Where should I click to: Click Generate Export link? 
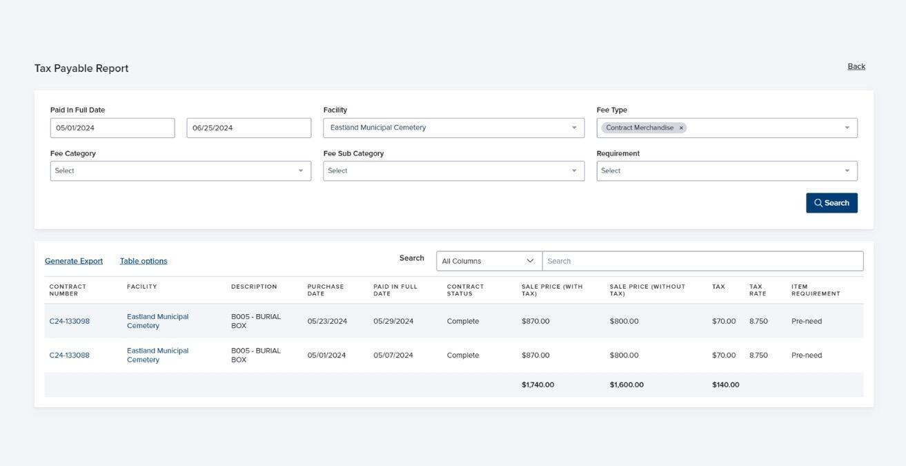pyautogui.click(x=74, y=261)
